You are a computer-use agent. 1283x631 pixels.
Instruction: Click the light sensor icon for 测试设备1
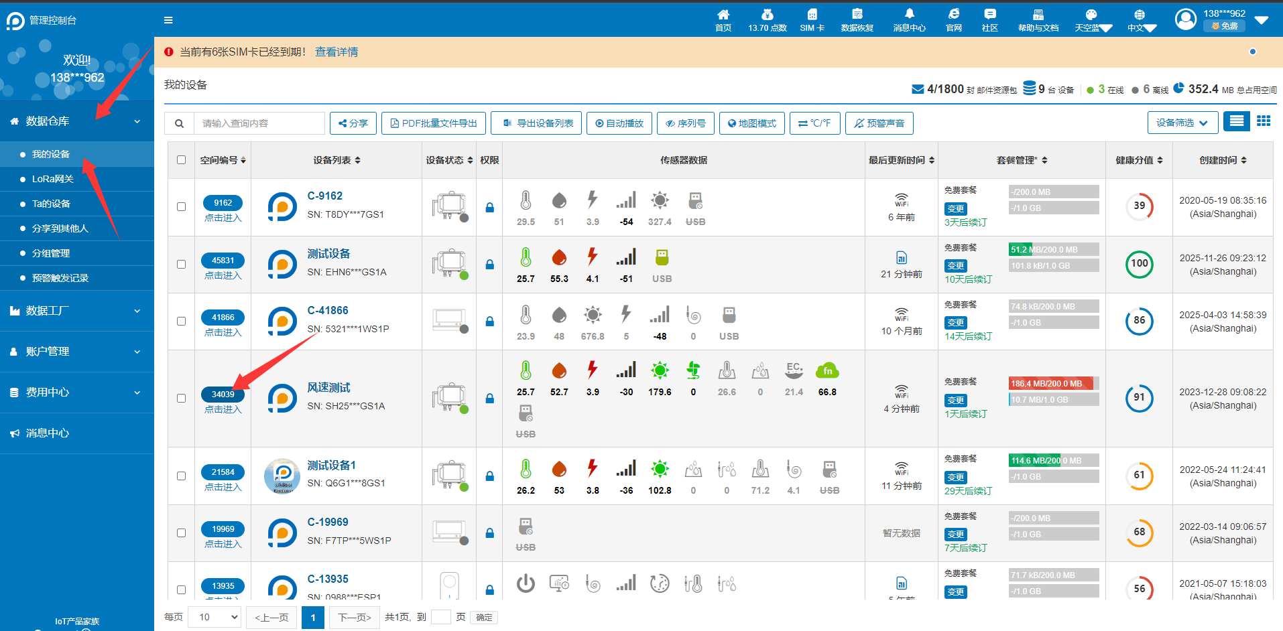[x=660, y=469]
